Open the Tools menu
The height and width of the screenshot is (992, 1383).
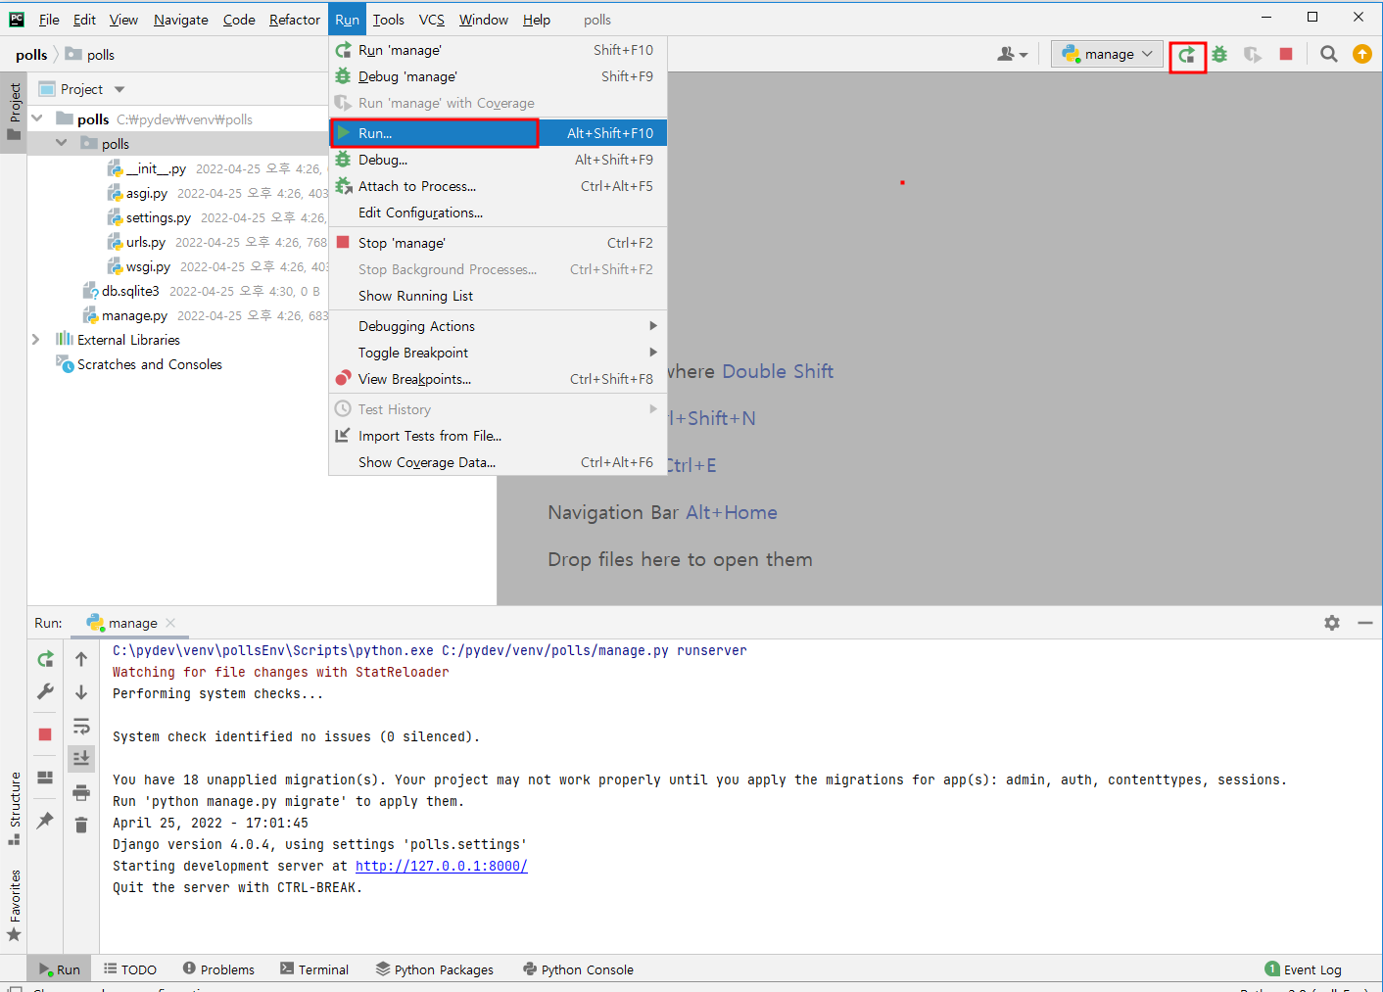(389, 20)
